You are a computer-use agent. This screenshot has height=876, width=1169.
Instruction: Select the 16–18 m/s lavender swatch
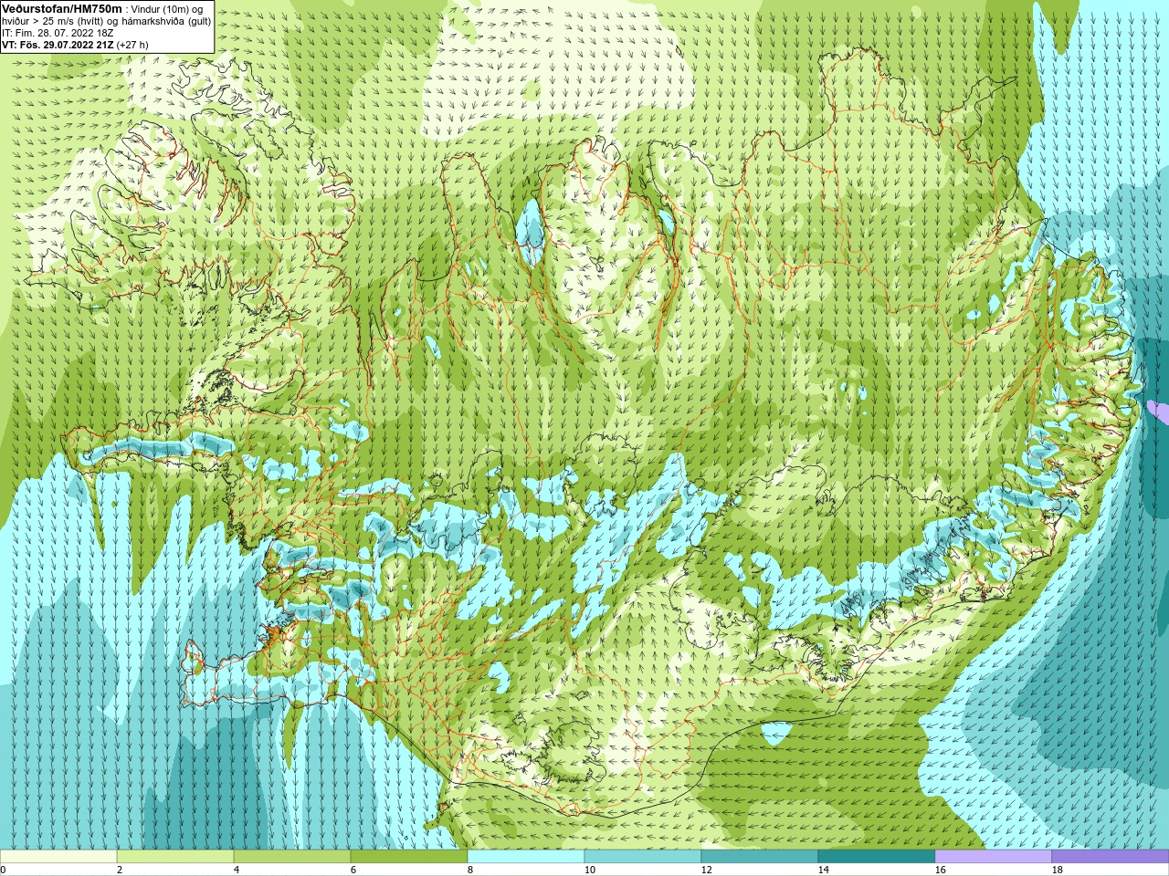click(x=994, y=857)
